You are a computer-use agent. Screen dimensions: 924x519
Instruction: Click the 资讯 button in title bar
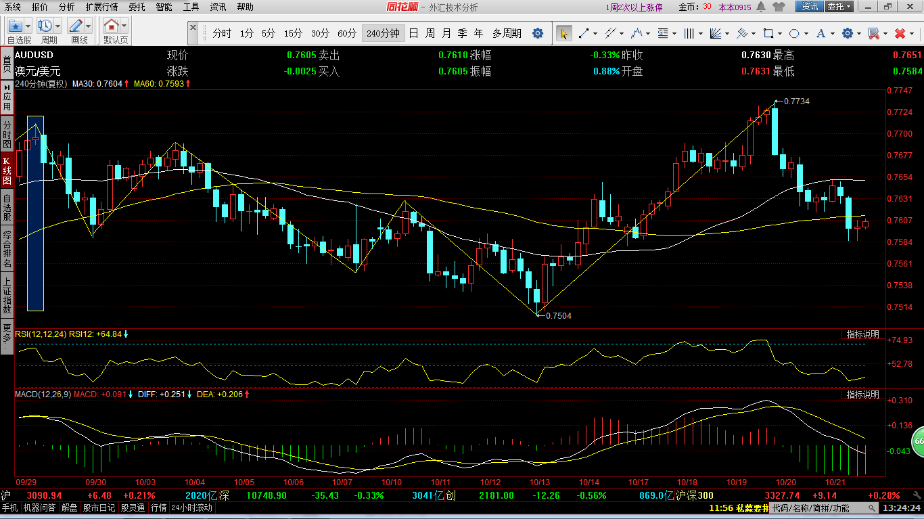click(810, 7)
